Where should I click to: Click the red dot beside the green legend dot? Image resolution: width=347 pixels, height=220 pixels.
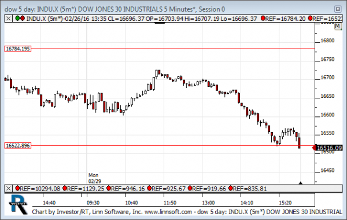(23, 18)
